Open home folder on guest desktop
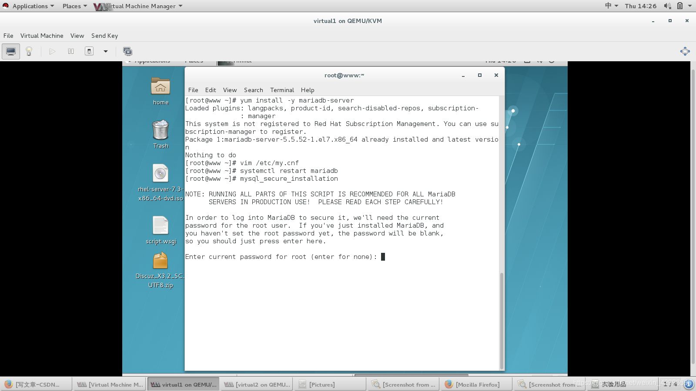 point(161,91)
